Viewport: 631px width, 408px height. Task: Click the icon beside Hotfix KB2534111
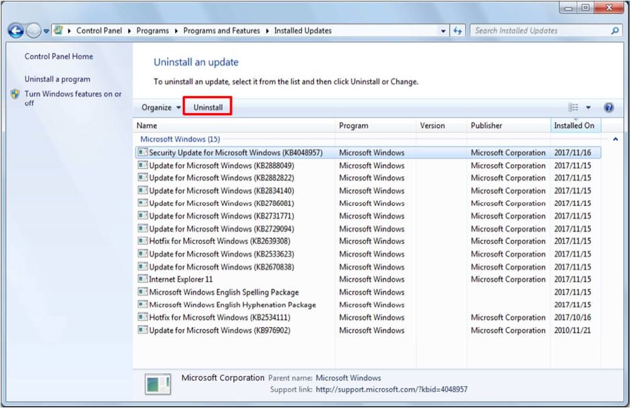click(x=143, y=317)
